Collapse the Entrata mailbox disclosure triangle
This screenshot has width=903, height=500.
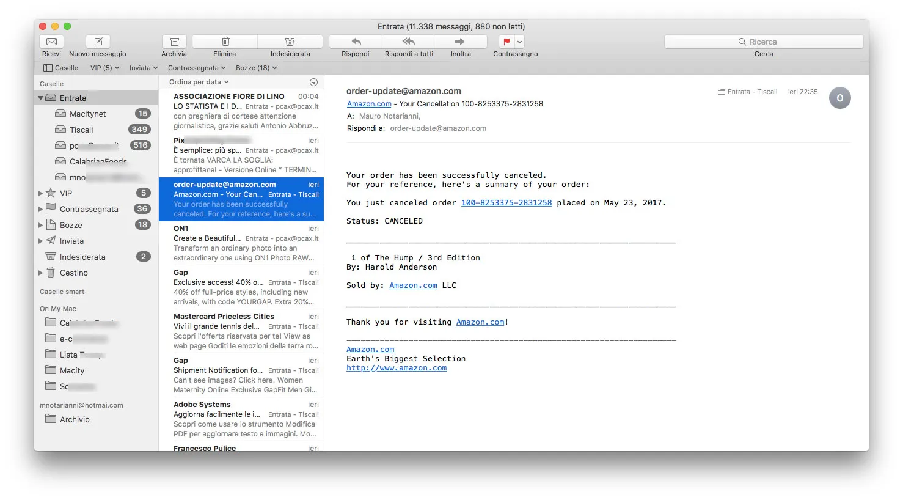coord(40,97)
